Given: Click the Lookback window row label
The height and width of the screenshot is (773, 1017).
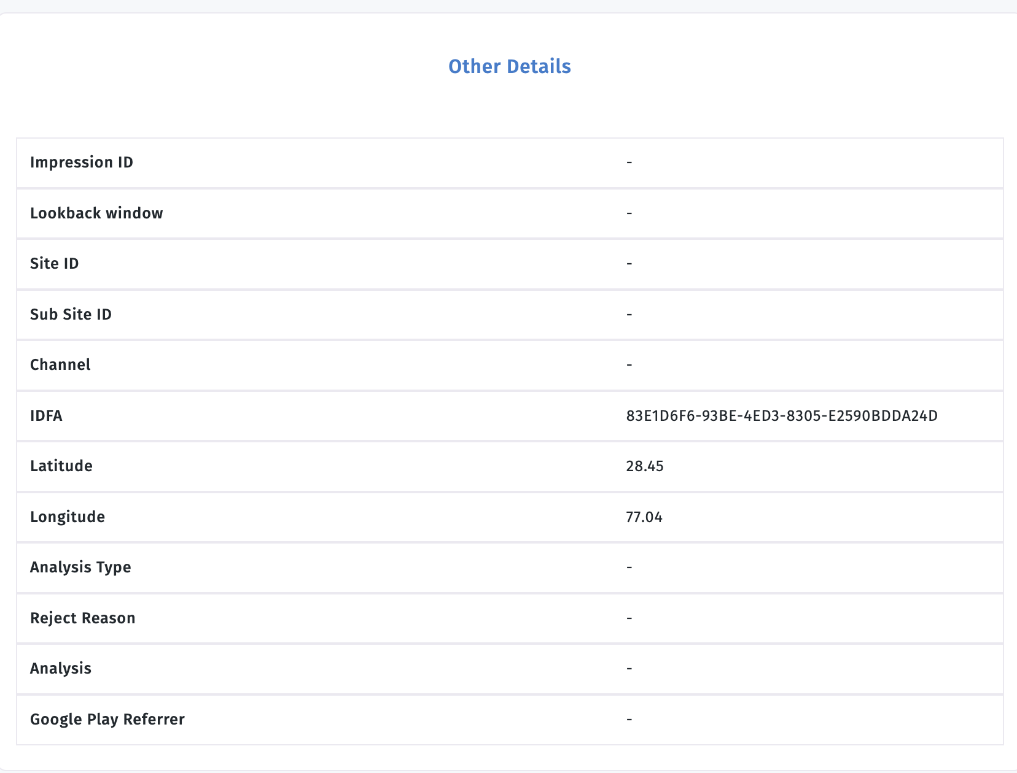Looking at the screenshot, I should 96,213.
